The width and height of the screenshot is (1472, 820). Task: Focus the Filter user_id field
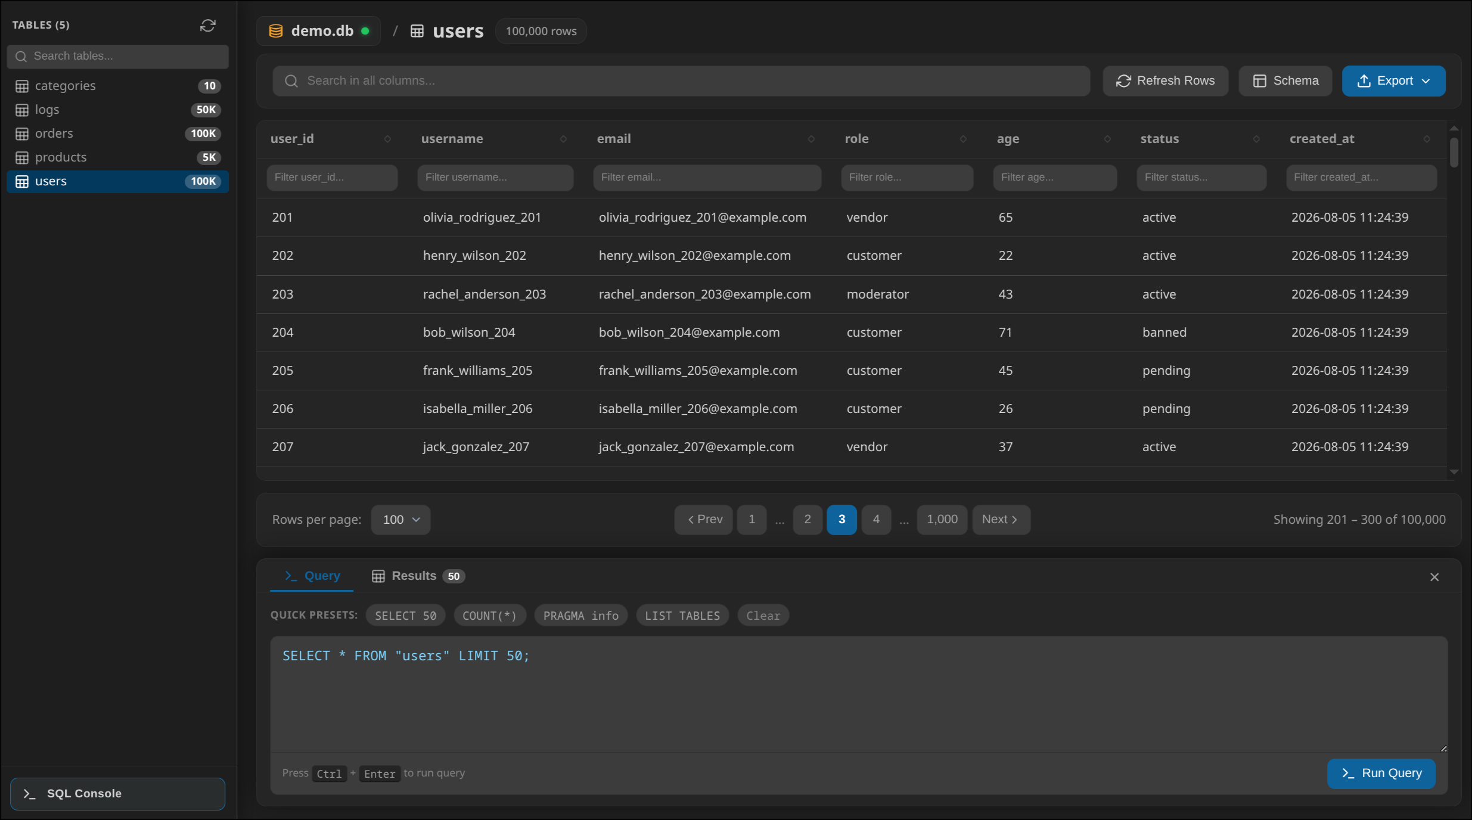pyautogui.click(x=332, y=178)
